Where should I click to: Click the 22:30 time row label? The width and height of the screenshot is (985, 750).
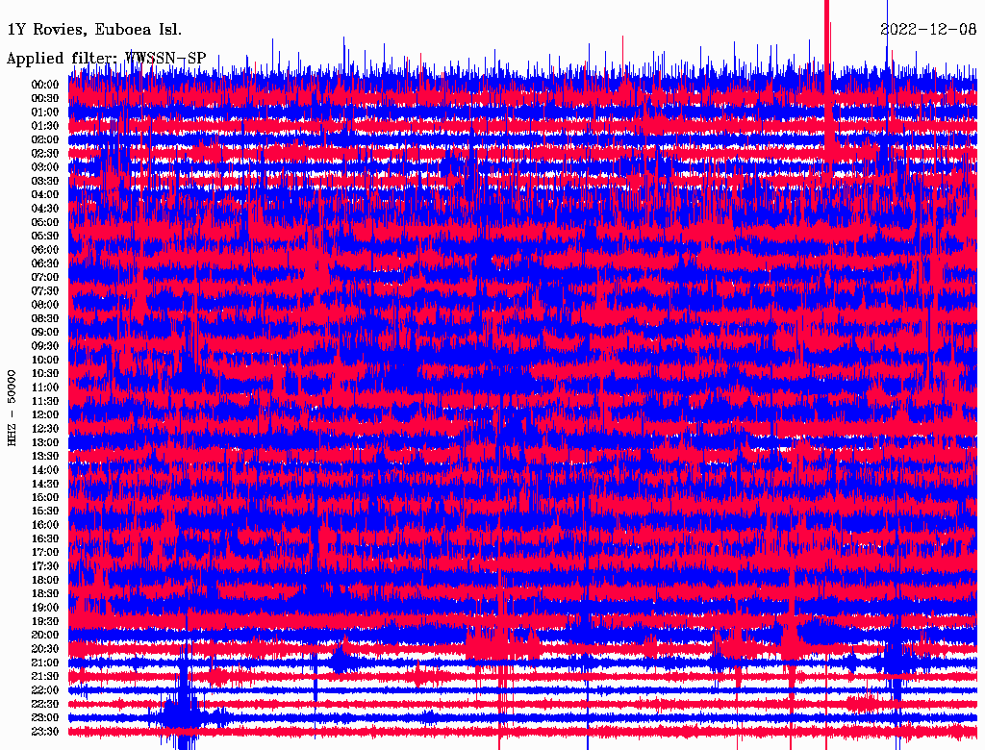tap(45, 704)
